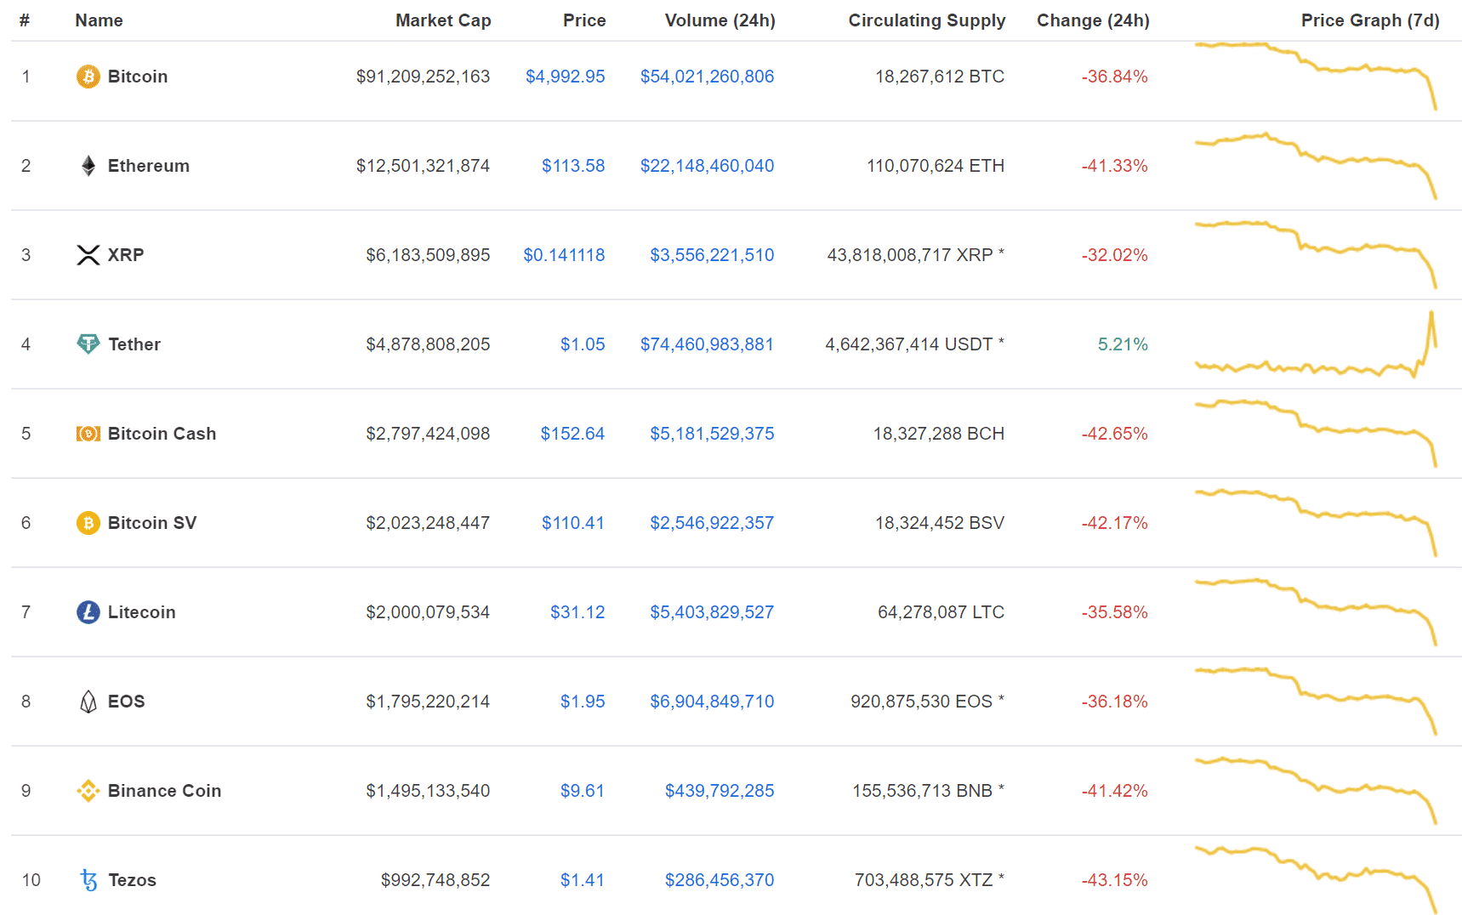Open the Ethereum coin name link
Screen dimensions: 1462x915
click(149, 166)
